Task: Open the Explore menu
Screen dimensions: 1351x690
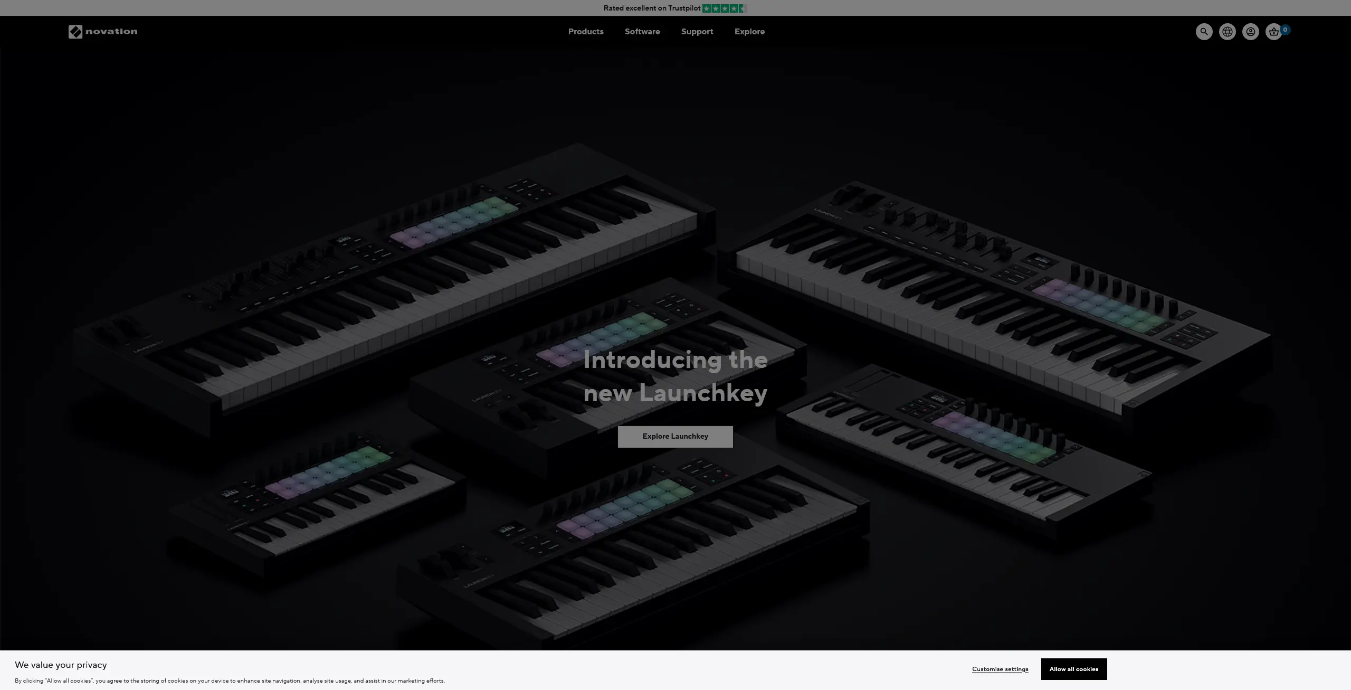Action: point(749,32)
